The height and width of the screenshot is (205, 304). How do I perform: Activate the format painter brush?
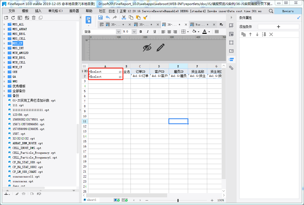[145, 17]
